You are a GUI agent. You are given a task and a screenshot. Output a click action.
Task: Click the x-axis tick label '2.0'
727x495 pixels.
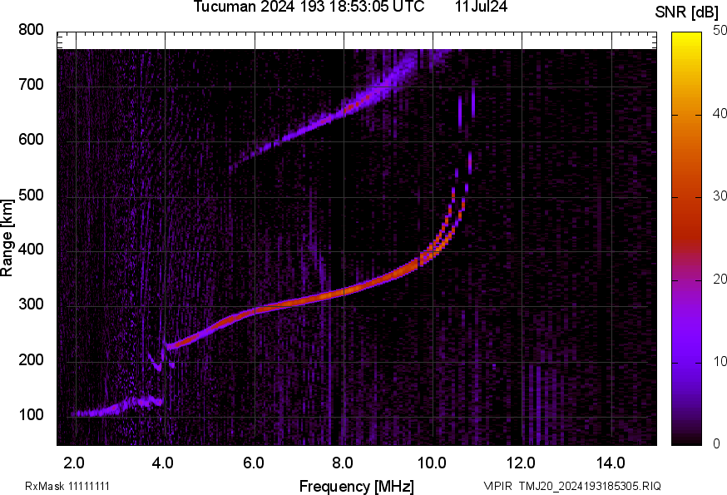click(74, 463)
